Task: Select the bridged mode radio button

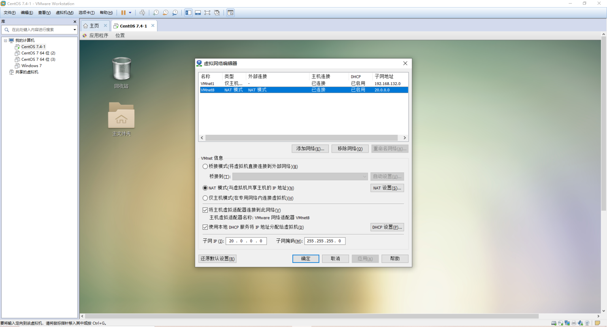Action: 205,166
